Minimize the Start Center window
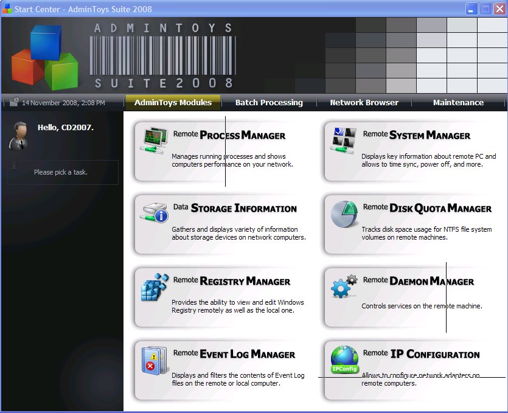 [x=471, y=9]
